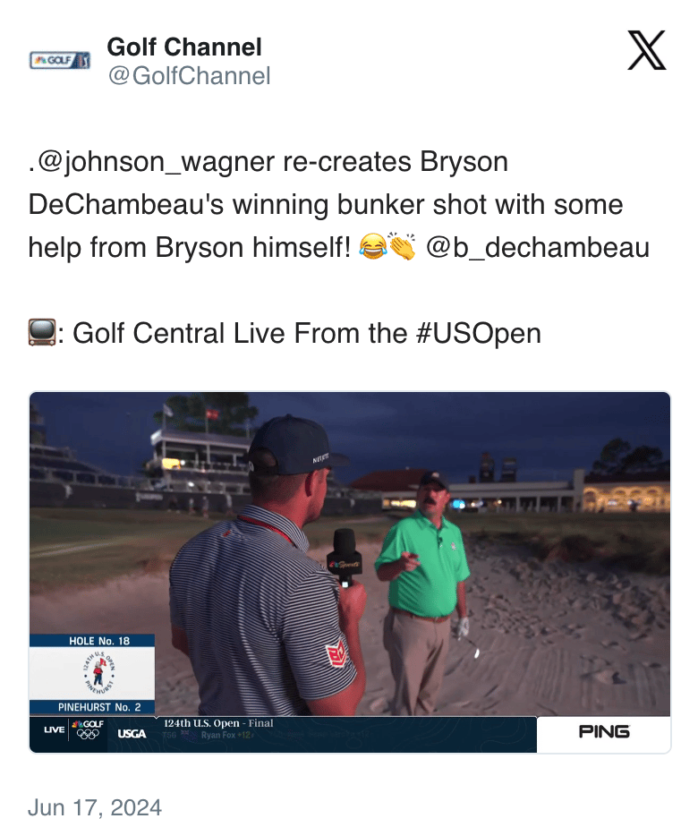Open the X logo icon
698x827 pixels.
tap(646, 50)
